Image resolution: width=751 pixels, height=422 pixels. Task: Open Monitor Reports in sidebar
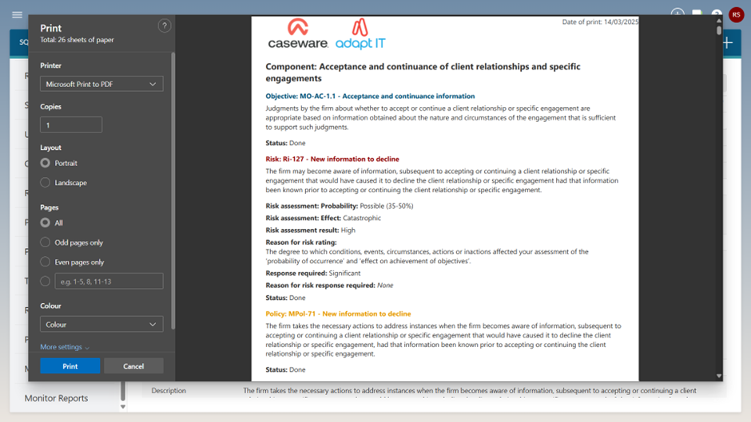coord(56,398)
